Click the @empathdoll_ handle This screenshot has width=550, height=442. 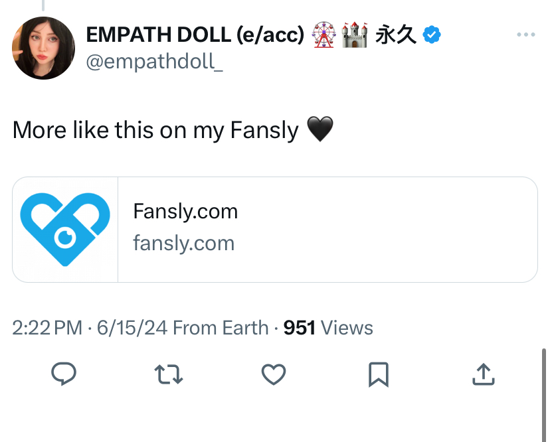pyautogui.click(x=154, y=62)
